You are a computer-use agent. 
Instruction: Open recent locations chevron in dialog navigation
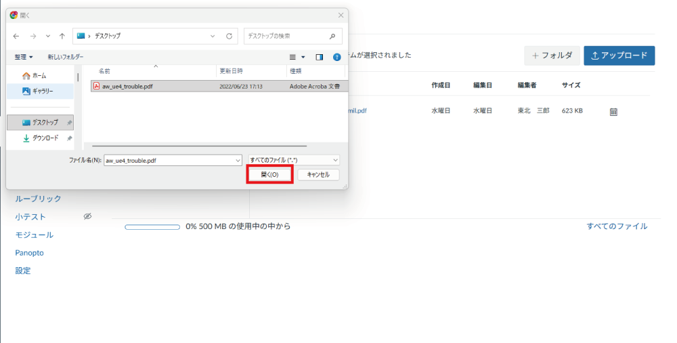pyautogui.click(x=48, y=37)
